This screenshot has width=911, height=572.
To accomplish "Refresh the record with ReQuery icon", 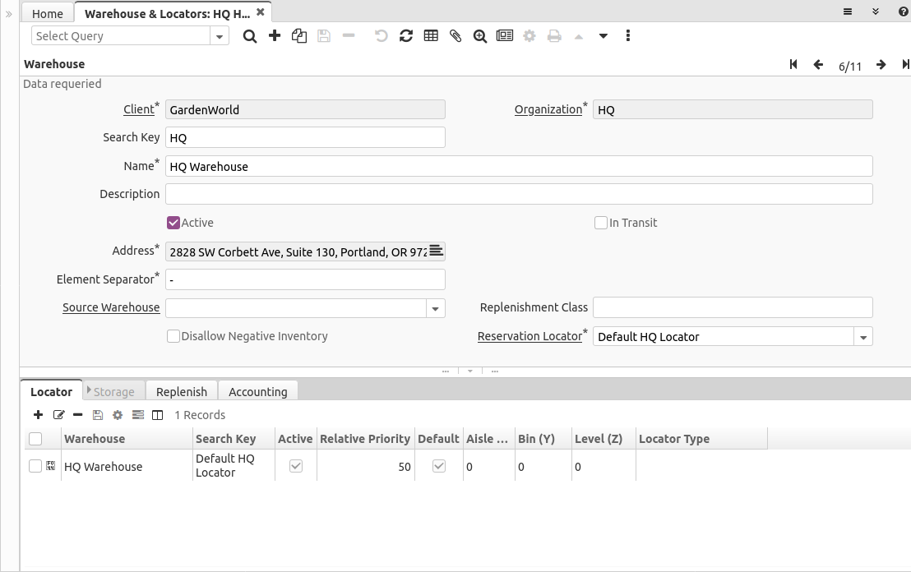I will pyautogui.click(x=406, y=36).
